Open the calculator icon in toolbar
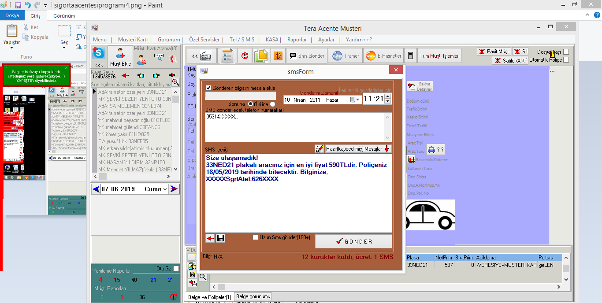Viewport: 602px width, 303px height. [x=410, y=56]
